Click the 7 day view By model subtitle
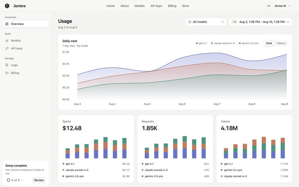 pos(75,46)
